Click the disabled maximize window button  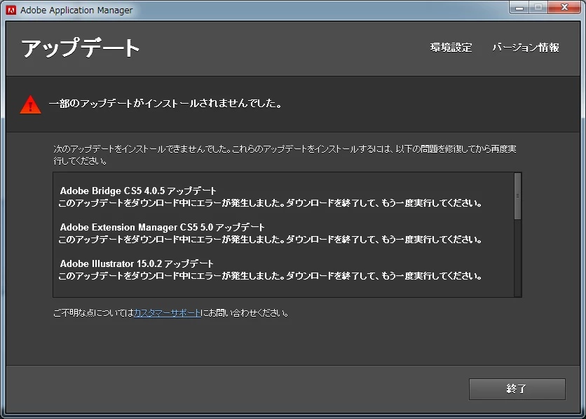538,8
